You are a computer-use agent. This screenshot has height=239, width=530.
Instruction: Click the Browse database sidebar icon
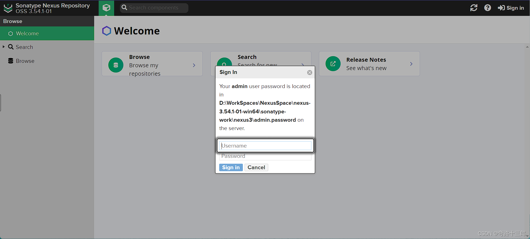pyautogui.click(x=11, y=61)
